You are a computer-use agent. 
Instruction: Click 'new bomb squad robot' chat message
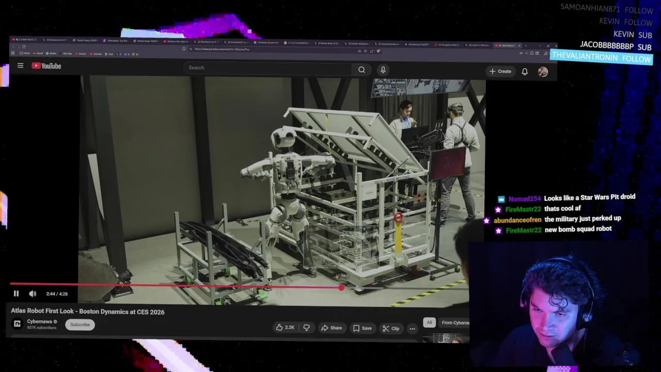pyautogui.click(x=578, y=229)
